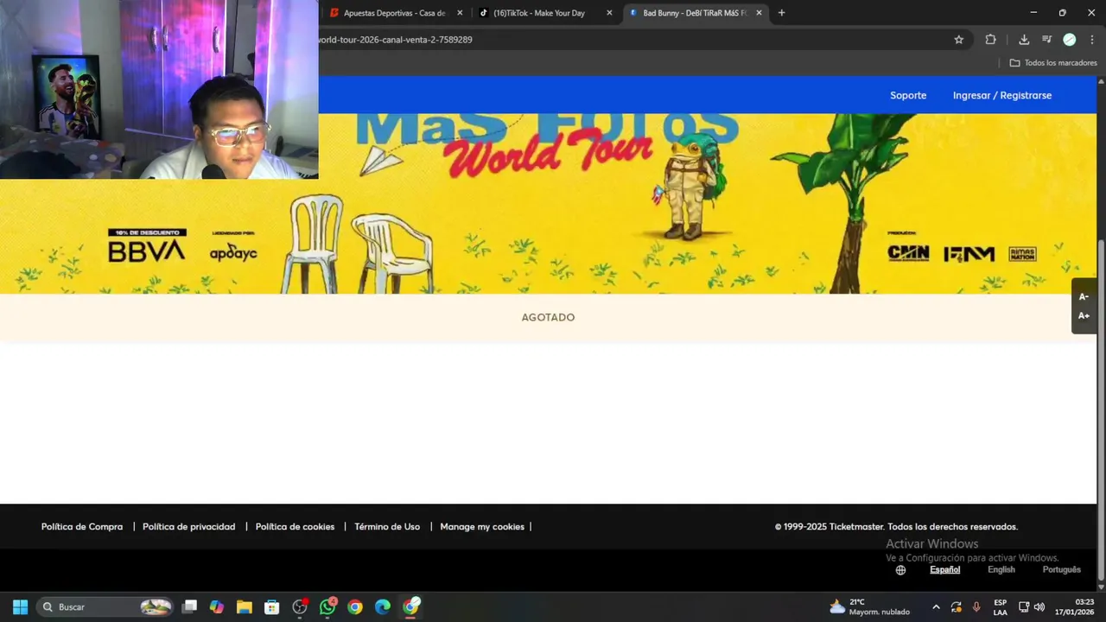Switch site language to Português
Screen dimensions: 1106x622
1062,570
